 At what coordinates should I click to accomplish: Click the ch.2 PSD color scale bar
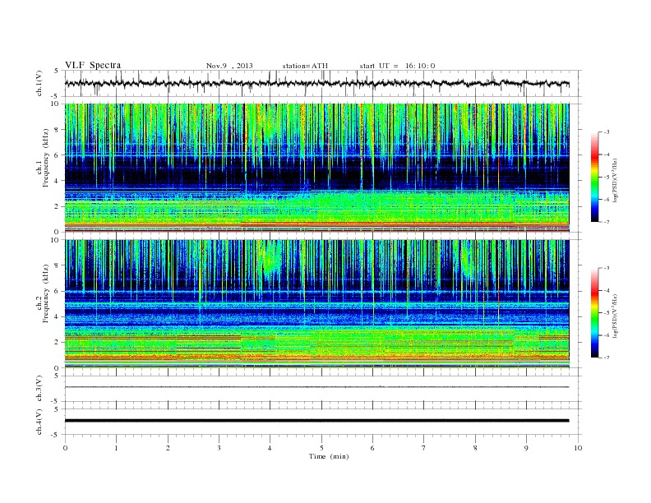[594, 313]
